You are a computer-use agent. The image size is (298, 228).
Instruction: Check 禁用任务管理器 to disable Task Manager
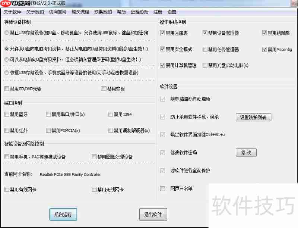tap(205, 49)
